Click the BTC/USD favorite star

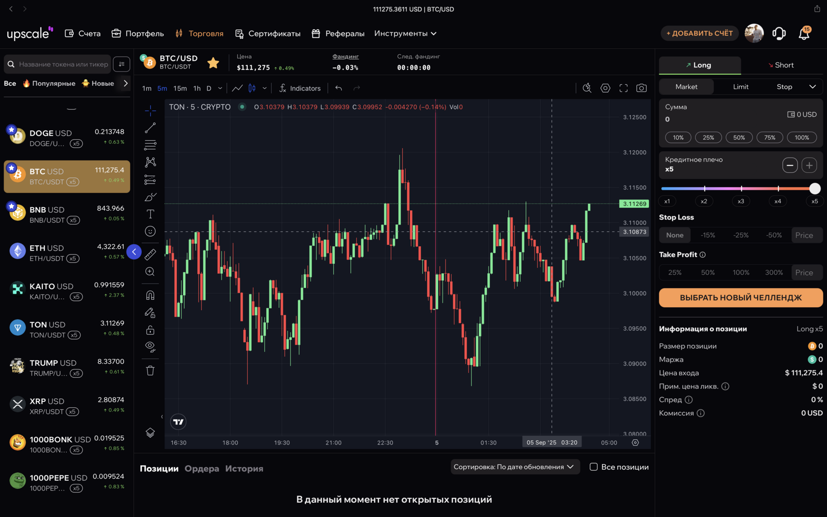click(x=213, y=63)
